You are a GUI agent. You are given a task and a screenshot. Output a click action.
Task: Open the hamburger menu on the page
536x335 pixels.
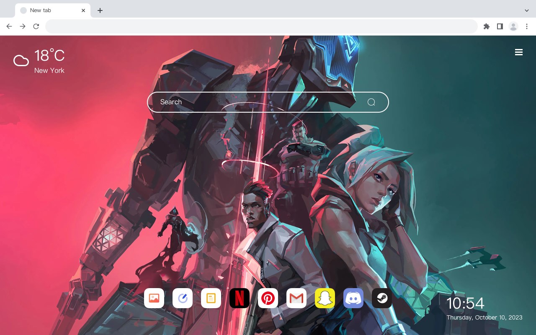(519, 52)
